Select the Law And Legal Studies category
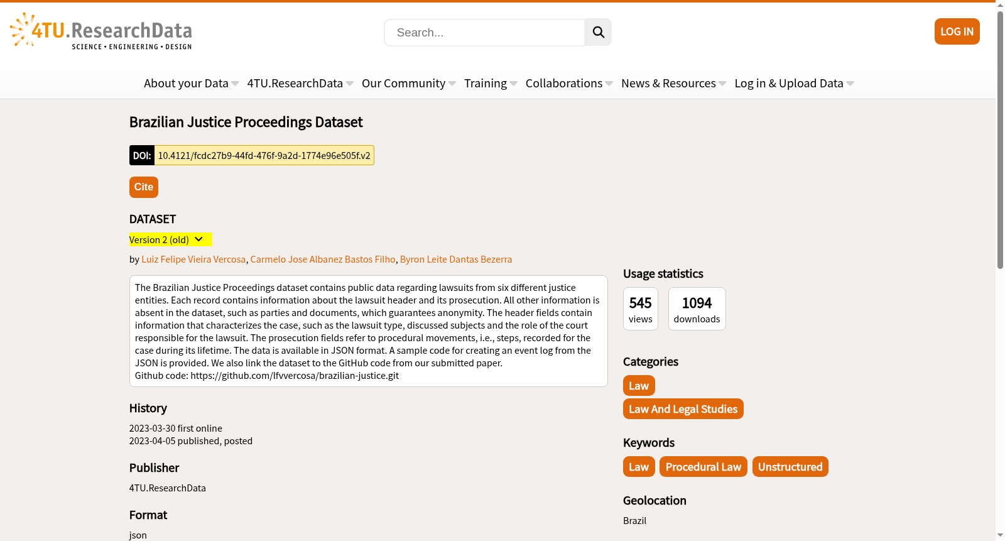The width and height of the screenshot is (1005, 541). pyautogui.click(x=683, y=409)
